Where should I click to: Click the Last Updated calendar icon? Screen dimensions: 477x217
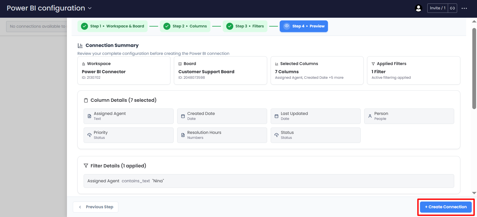(276, 116)
